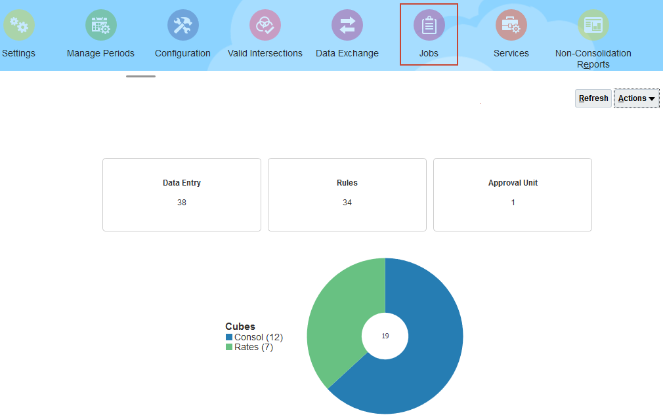
Task: Open the Jobs clipboard icon
Action: click(x=429, y=26)
